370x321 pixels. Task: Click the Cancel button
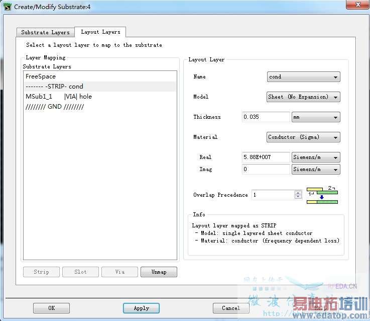point(231,308)
